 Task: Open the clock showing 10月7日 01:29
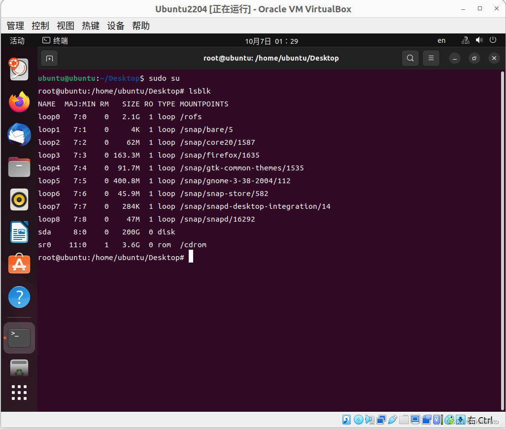(271, 41)
